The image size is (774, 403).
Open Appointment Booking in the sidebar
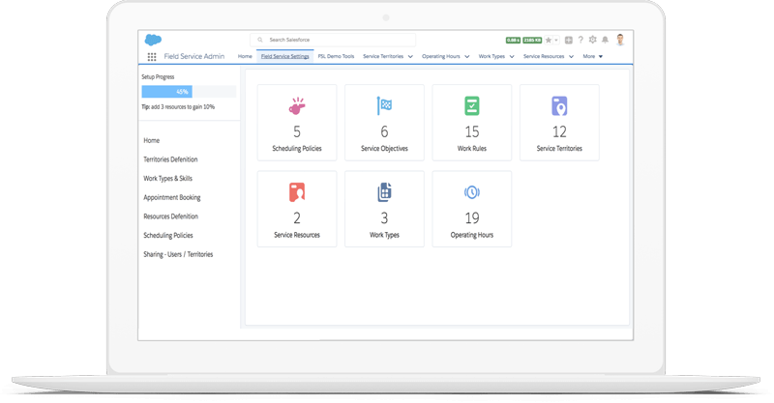coord(172,198)
